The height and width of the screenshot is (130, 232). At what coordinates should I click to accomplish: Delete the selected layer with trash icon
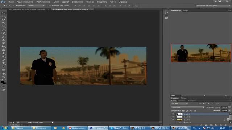(225, 125)
